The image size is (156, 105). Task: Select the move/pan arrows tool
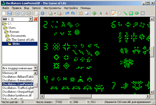pyautogui.click(x=94, y=13)
